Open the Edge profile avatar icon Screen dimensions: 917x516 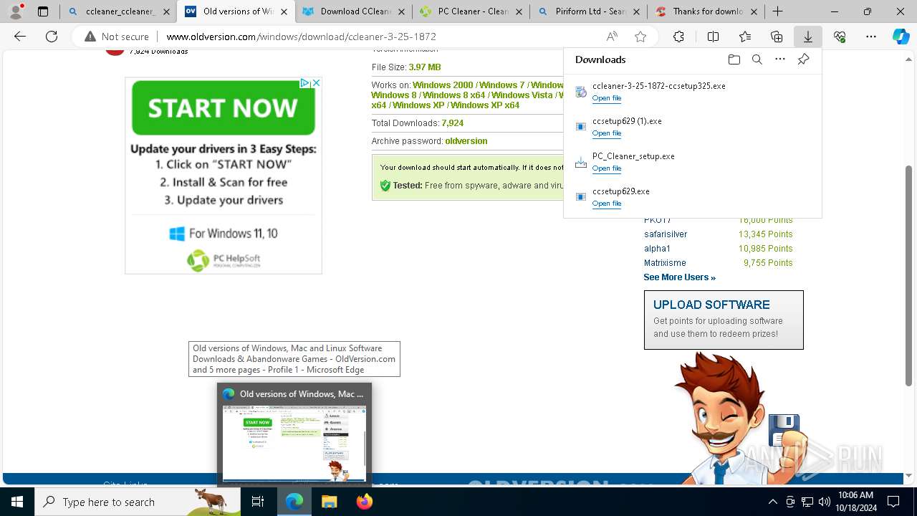pyautogui.click(x=16, y=11)
